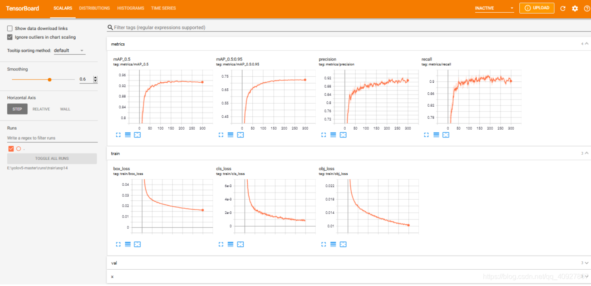Fit domain to data on obj_loss chart
Viewport: 591px width, 286px height.
tap(343, 244)
